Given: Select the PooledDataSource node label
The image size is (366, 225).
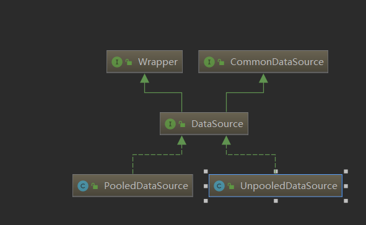Looking at the screenshot, I should (x=146, y=186).
